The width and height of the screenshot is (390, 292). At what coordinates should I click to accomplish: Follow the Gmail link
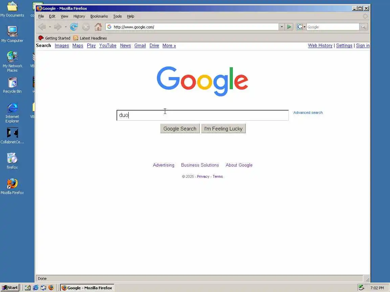140,45
